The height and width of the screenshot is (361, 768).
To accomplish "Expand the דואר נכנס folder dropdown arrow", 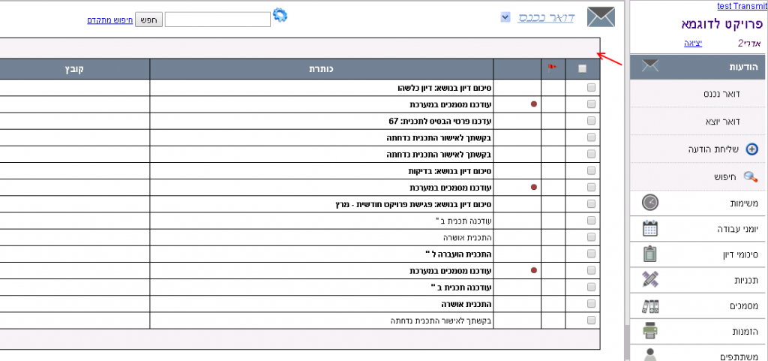I will [505, 17].
